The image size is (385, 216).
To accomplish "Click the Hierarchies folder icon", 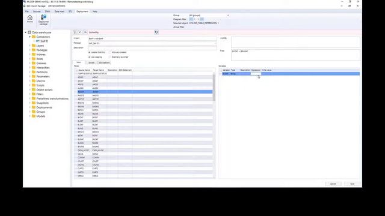I will (x=34, y=68).
